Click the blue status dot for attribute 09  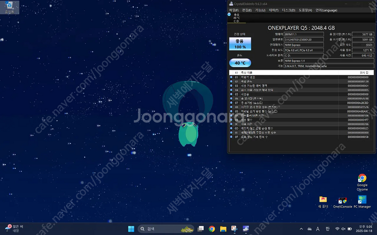pyautogui.click(x=231, y=111)
